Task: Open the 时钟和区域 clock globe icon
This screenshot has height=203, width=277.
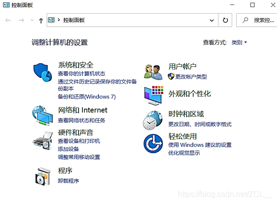Action: point(152,120)
